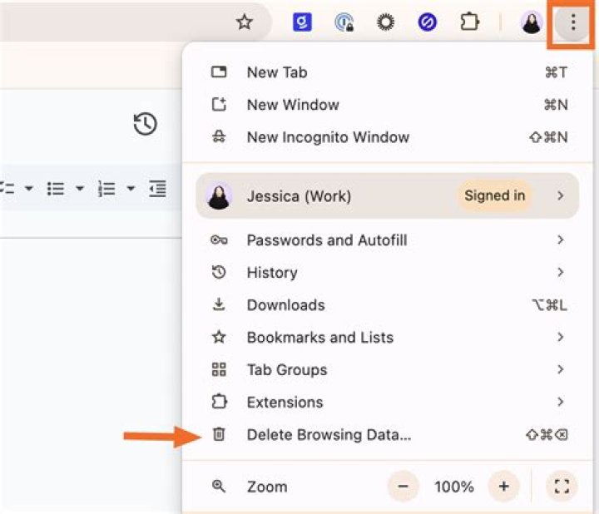Click the Jessica (Work) profile row
Viewport: 599px width, 514px height.
(387, 196)
